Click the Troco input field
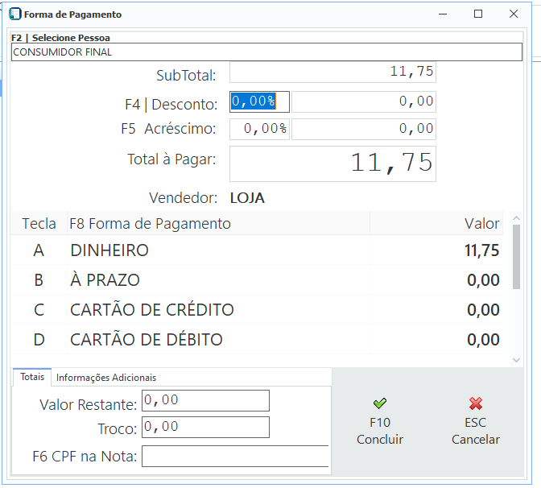The width and height of the screenshot is (541, 488). pos(205,427)
